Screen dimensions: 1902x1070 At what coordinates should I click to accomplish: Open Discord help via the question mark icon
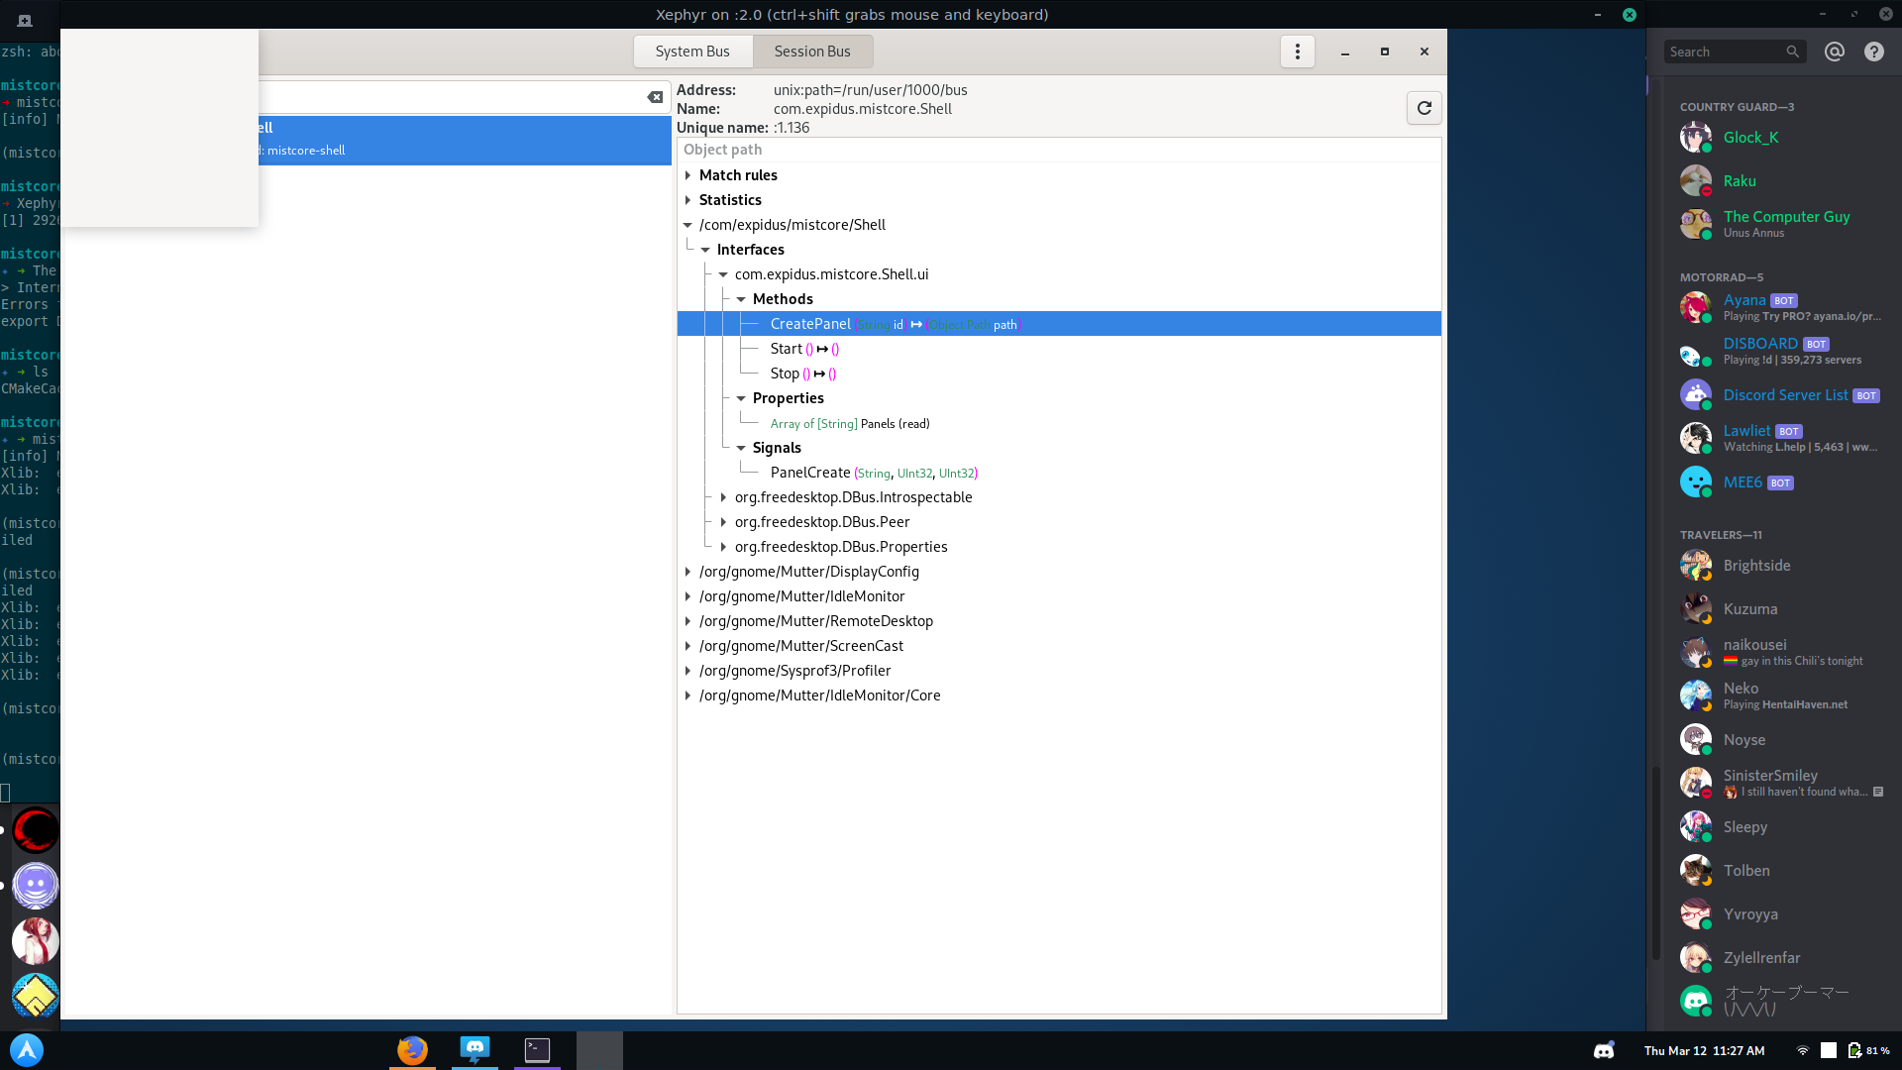[x=1873, y=51]
